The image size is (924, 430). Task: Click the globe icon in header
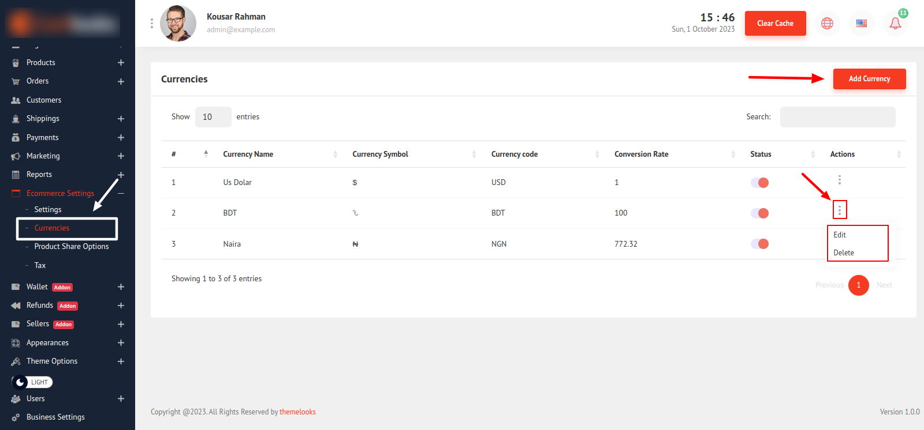point(827,24)
